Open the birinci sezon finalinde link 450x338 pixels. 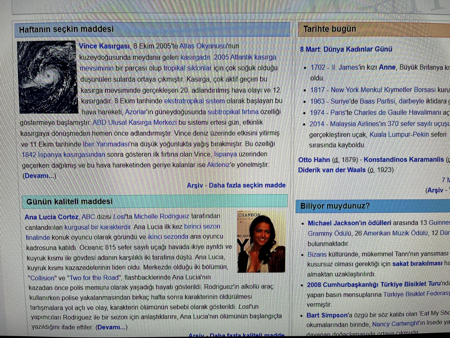[x=123, y=232]
